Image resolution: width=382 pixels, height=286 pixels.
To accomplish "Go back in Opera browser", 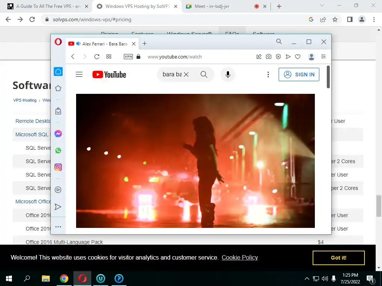I will click(x=73, y=57).
